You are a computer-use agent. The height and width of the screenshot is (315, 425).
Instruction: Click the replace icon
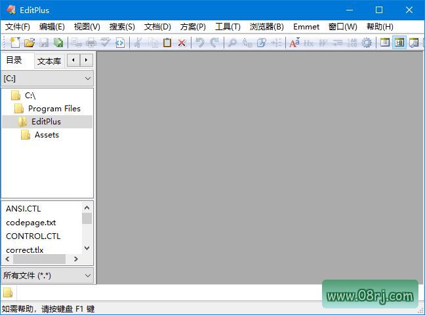click(x=247, y=43)
